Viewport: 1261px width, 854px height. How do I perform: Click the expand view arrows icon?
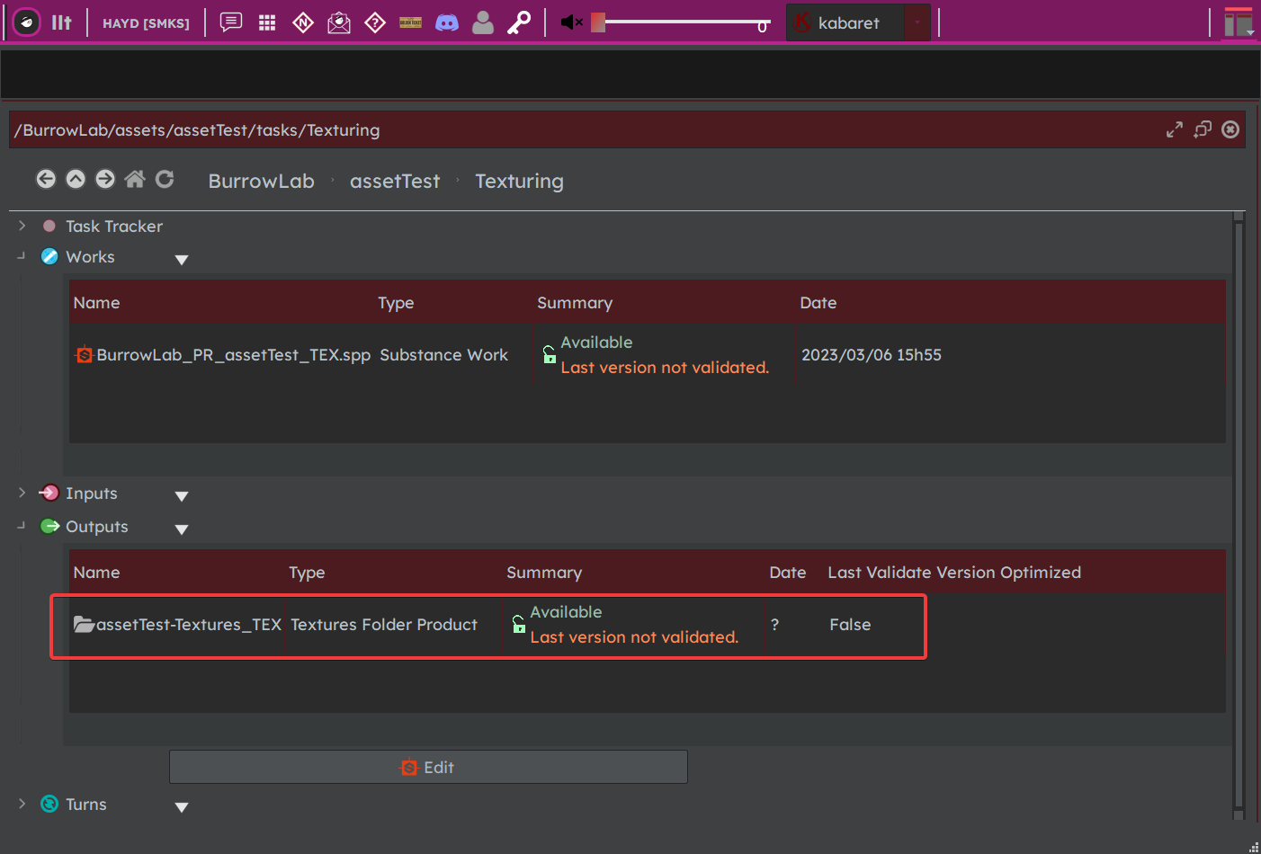(x=1175, y=129)
